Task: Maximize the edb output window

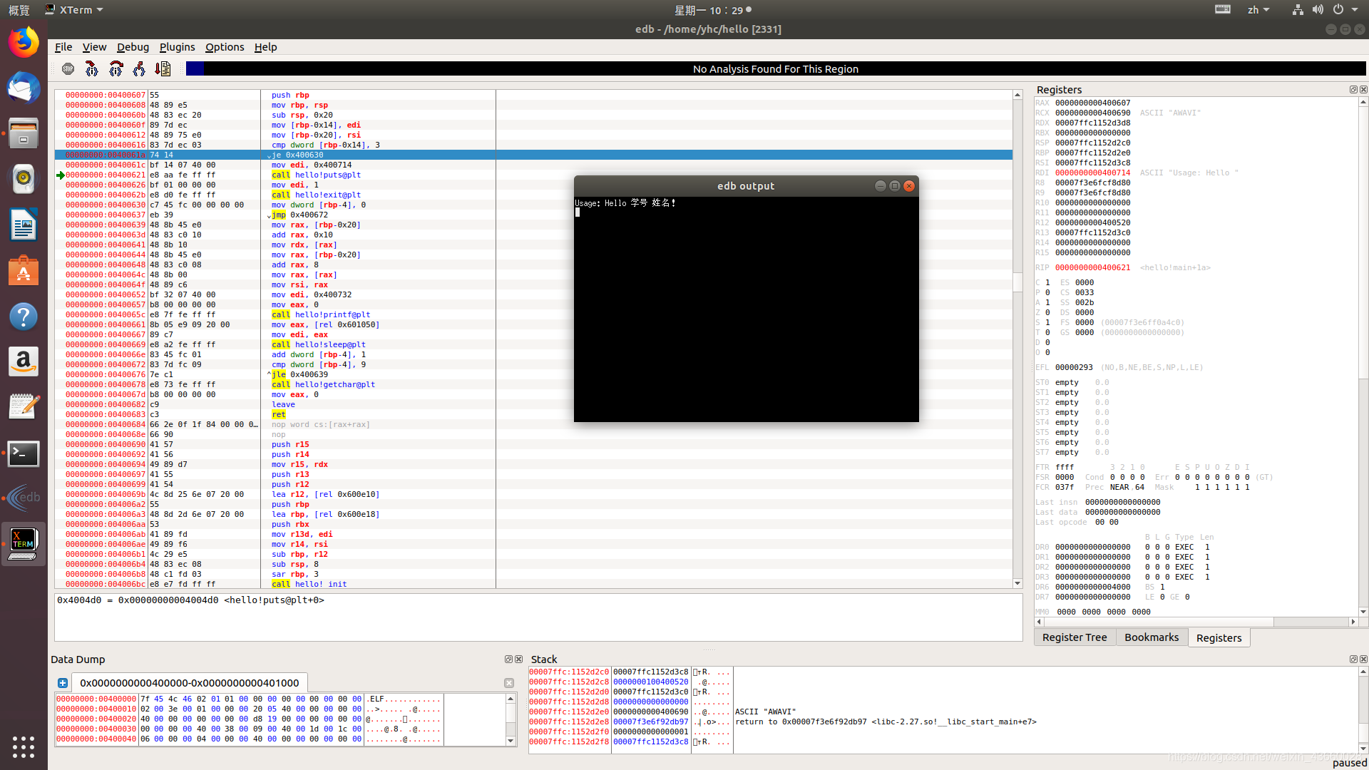Action: pyautogui.click(x=895, y=186)
